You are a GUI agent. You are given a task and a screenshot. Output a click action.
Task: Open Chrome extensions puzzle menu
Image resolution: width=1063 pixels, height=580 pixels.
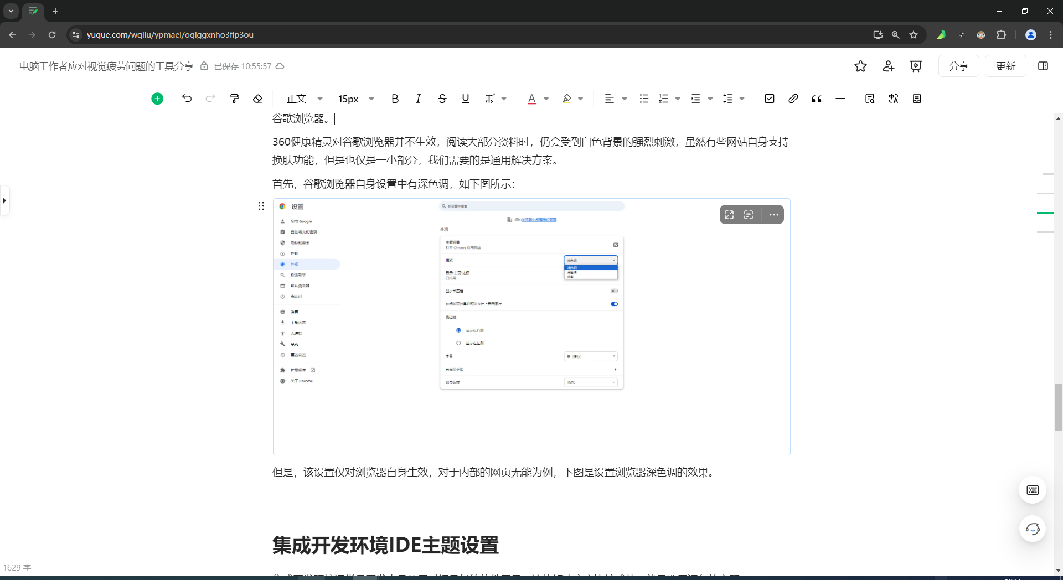tap(1001, 34)
